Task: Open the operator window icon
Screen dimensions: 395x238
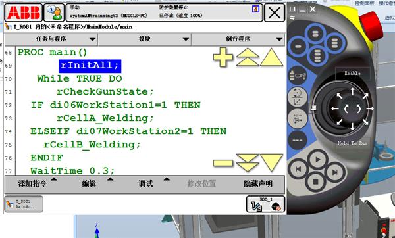Action: [54, 12]
